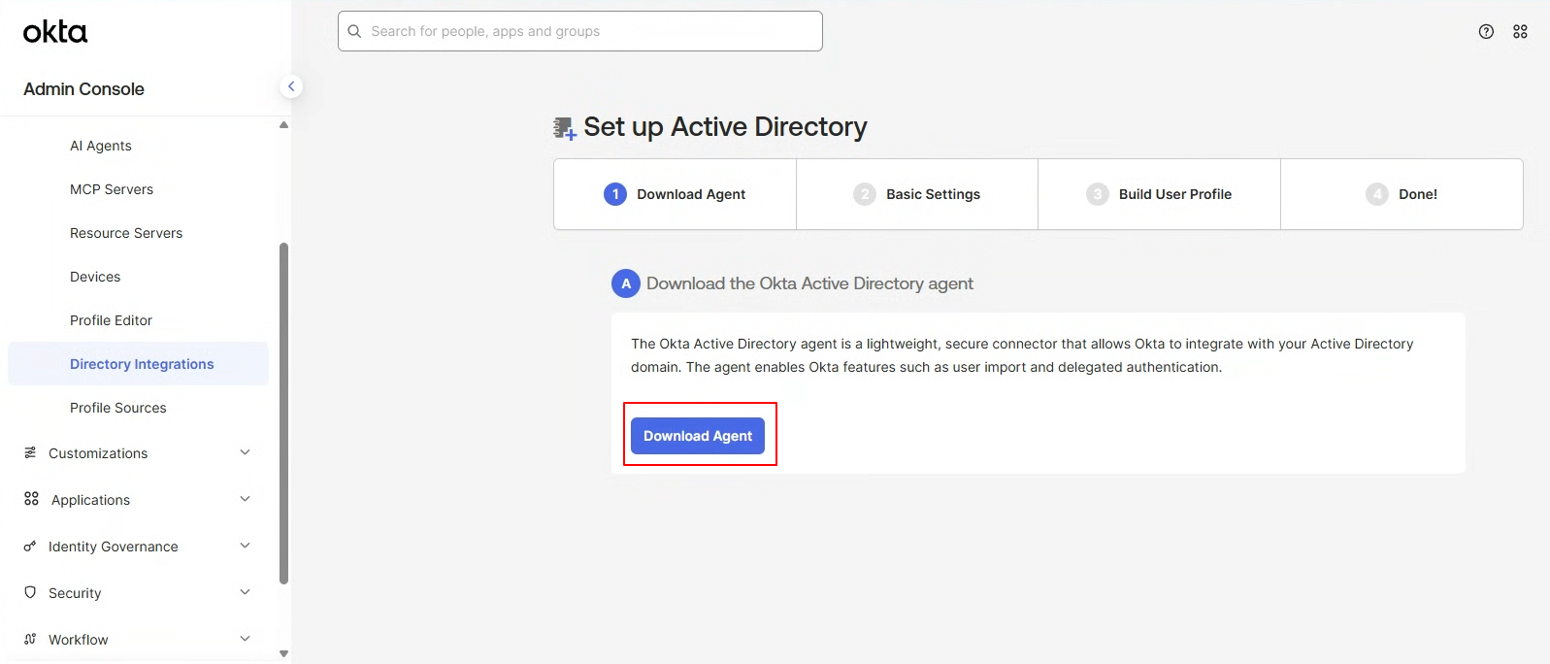
Task: Open the help question mark icon
Action: [x=1486, y=31]
